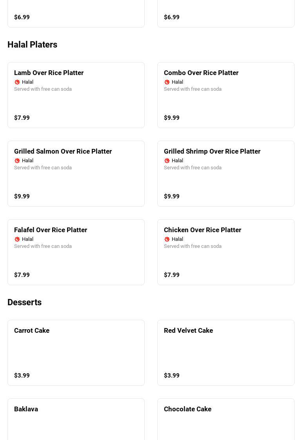Screen dimensions: 302x440
Task: Click Halal badge icon on Combo Over Rice Platter
Action: click(167, 82)
